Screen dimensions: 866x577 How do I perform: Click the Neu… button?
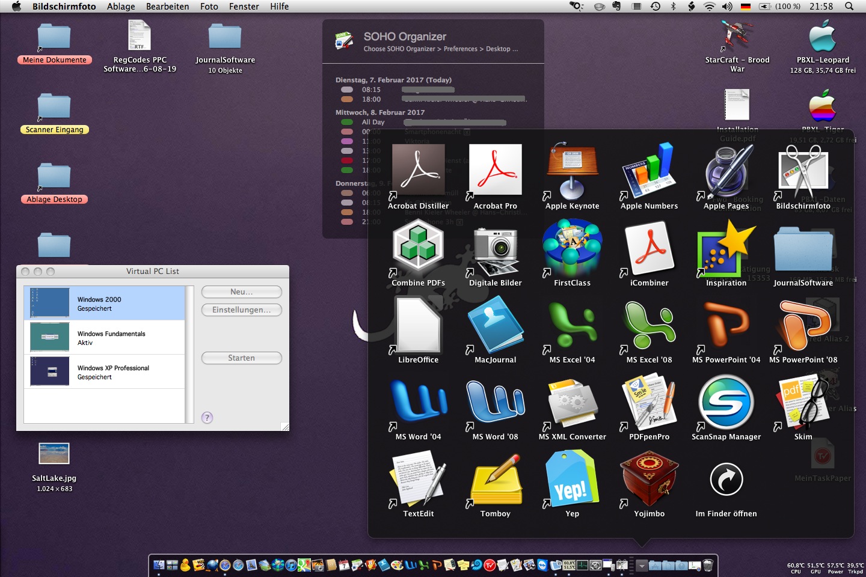pyautogui.click(x=241, y=292)
